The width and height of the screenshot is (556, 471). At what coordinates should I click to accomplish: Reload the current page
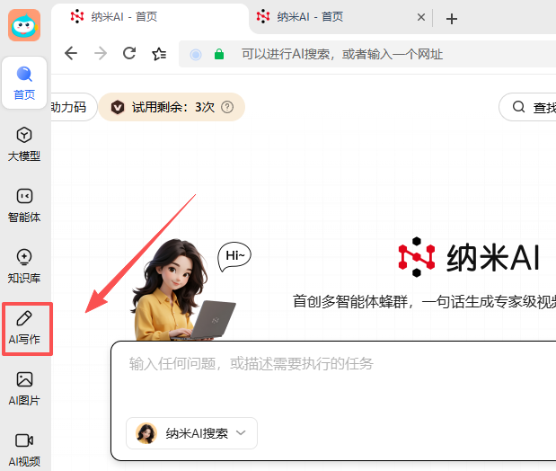pos(129,54)
